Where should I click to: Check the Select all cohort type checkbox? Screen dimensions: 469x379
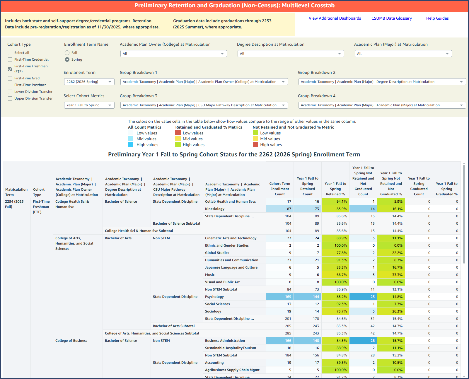(10, 52)
